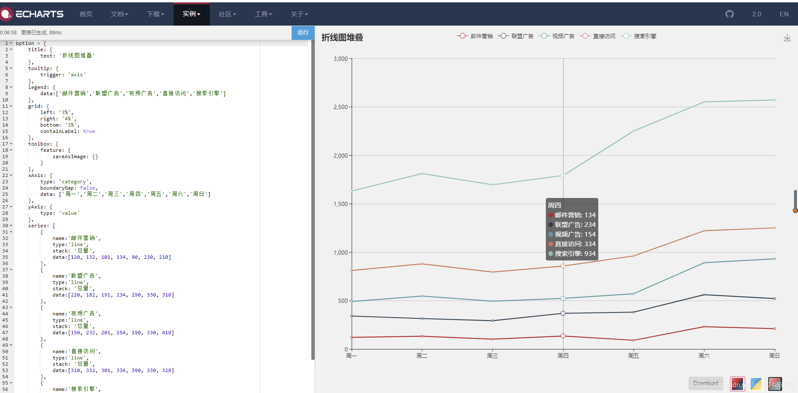Viewport: 798px width, 393px height.
Task: Toggle 直接访问 legend series
Action: [x=597, y=36]
